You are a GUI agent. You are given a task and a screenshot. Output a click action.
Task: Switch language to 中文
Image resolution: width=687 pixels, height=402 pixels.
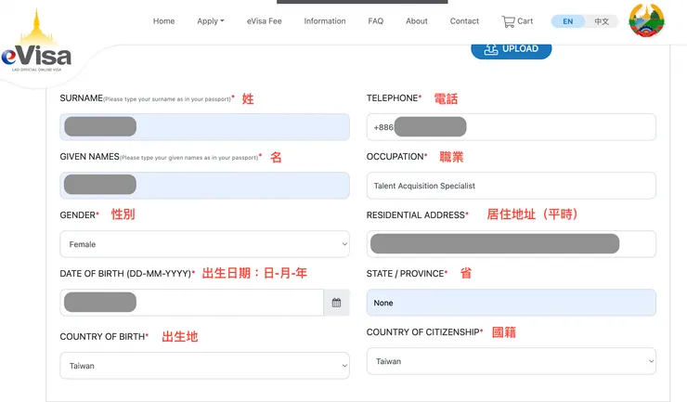(x=602, y=21)
